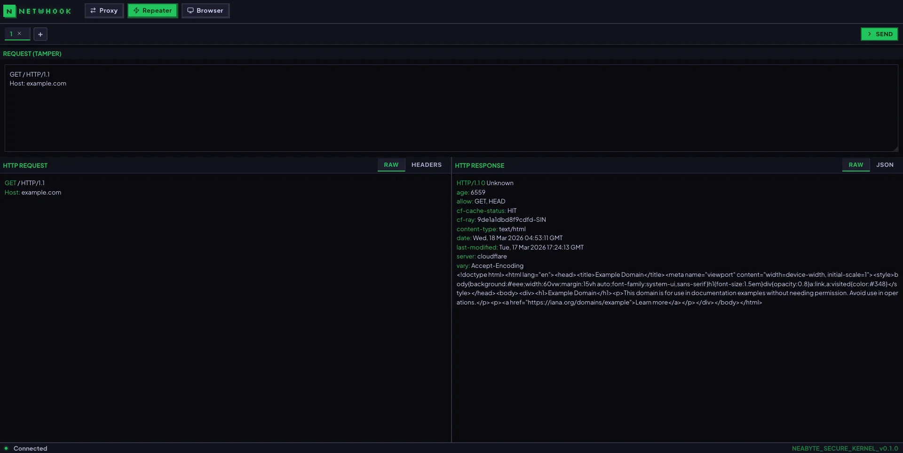The width and height of the screenshot is (903, 453).
Task: Click the cf-ray header value
Action: 512,220
